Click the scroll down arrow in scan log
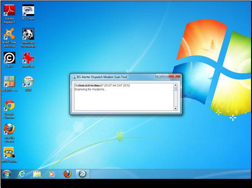Image resolution: width=252 pixels, height=188 pixels. click(175, 108)
